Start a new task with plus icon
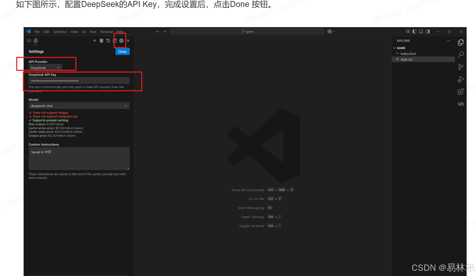Screen dimensions: 476x276 pyautogui.click(x=95, y=41)
